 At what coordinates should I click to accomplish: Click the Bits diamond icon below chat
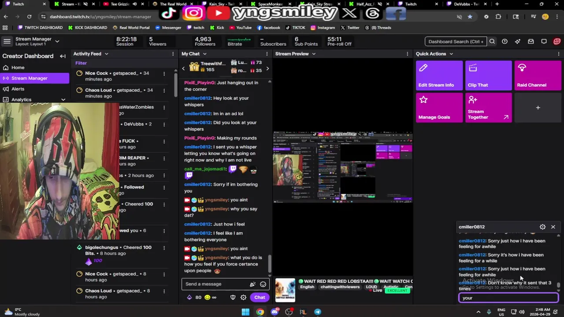tap(189, 297)
